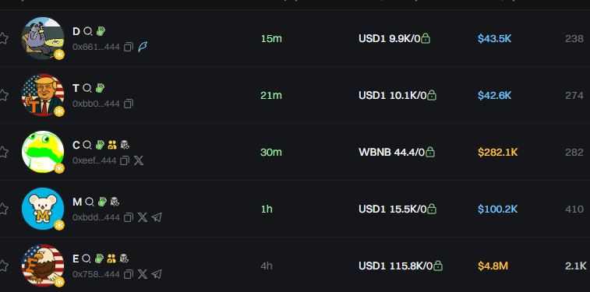Copy address 0xbb0...444 of token T

point(129,104)
